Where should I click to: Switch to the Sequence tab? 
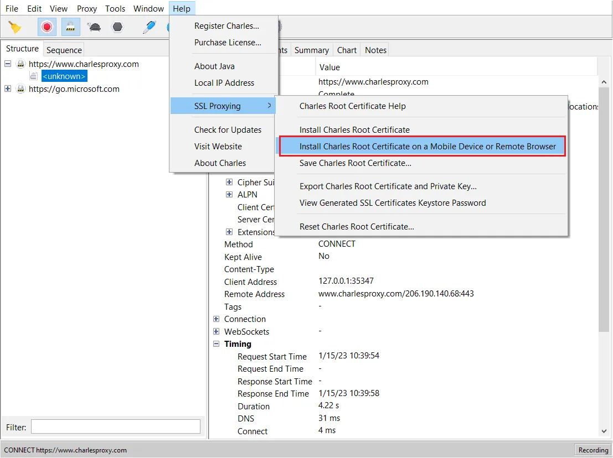click(x=64, y=50)
